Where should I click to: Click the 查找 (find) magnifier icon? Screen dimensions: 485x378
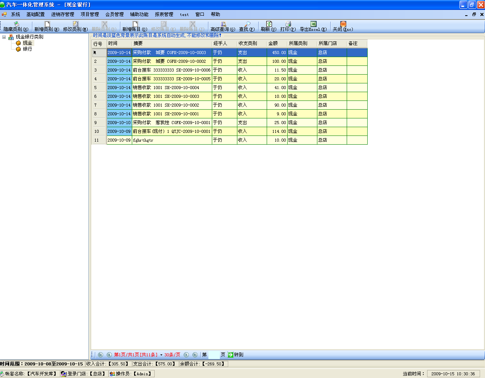tap(247, 24)
